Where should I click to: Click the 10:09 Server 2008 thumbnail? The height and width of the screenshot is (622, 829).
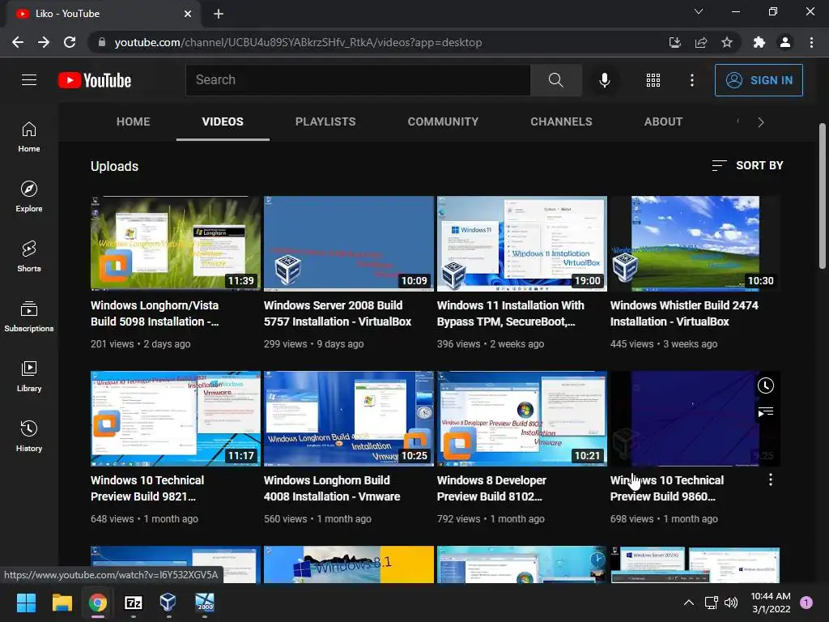(348, 244)
